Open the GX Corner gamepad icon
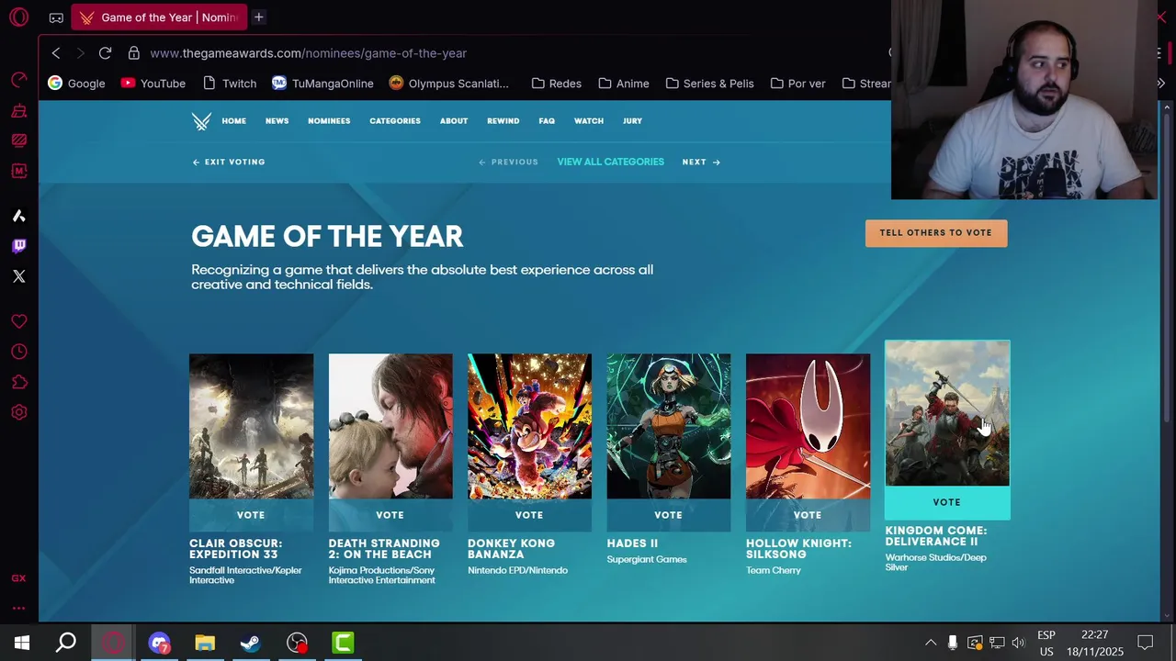The width and height of the screenshot is (1176, 661). tap(56, 17)
